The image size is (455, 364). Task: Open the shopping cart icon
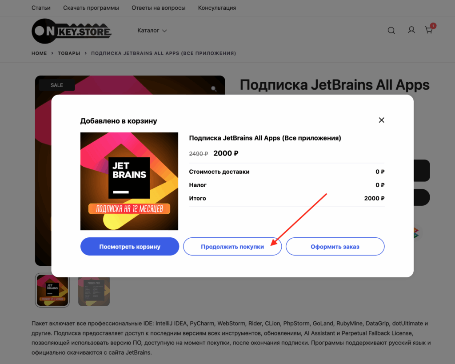pos(429,30)
